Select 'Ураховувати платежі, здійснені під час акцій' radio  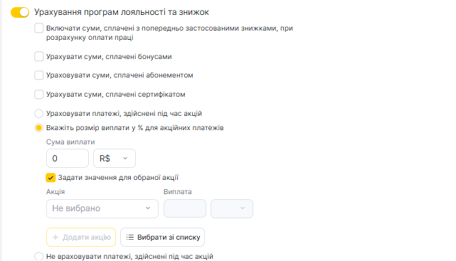[39, 113]
